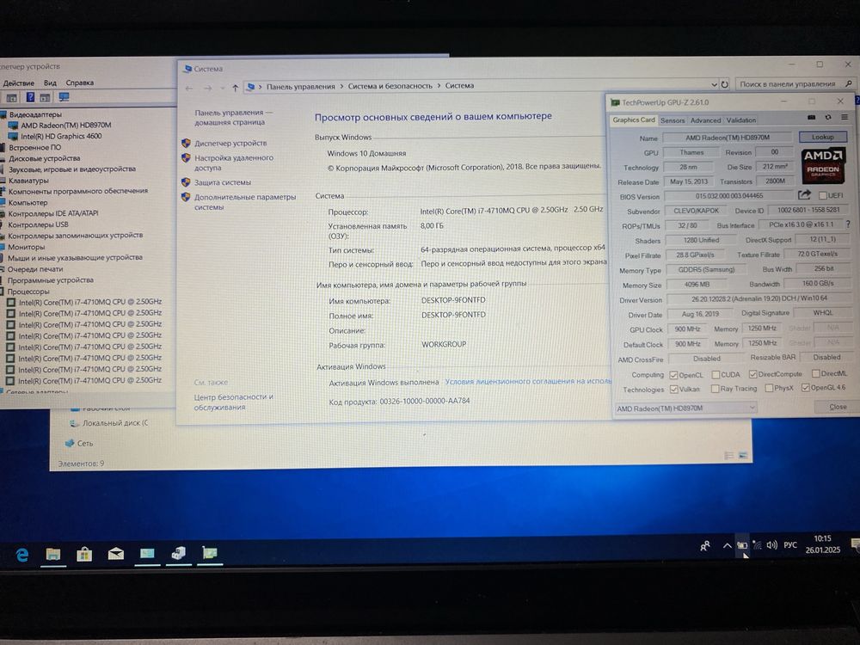Toggle the CUDA checkbox

(x=716, y=375)
